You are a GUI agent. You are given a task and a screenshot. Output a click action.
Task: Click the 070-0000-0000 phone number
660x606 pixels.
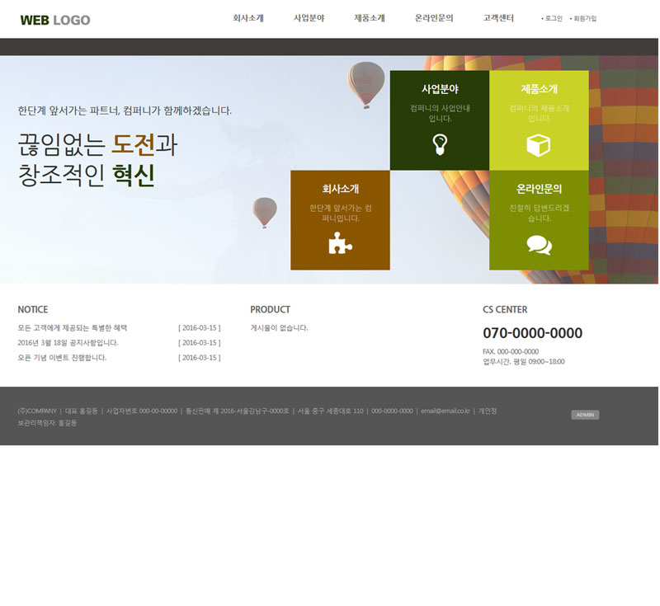click(532, 333)
